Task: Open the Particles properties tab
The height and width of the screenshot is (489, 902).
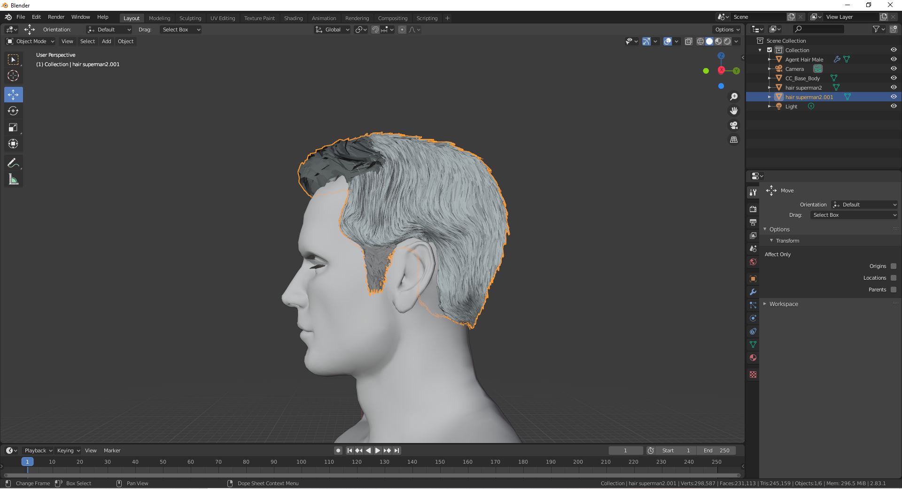Action: point(753,305)
